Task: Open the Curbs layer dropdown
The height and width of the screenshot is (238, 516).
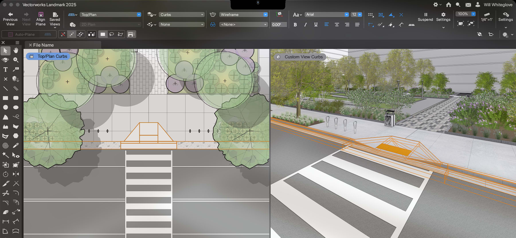Action: [182, 15]
